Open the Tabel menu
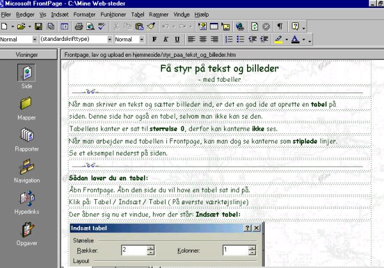384x268 pixels. 137,13
